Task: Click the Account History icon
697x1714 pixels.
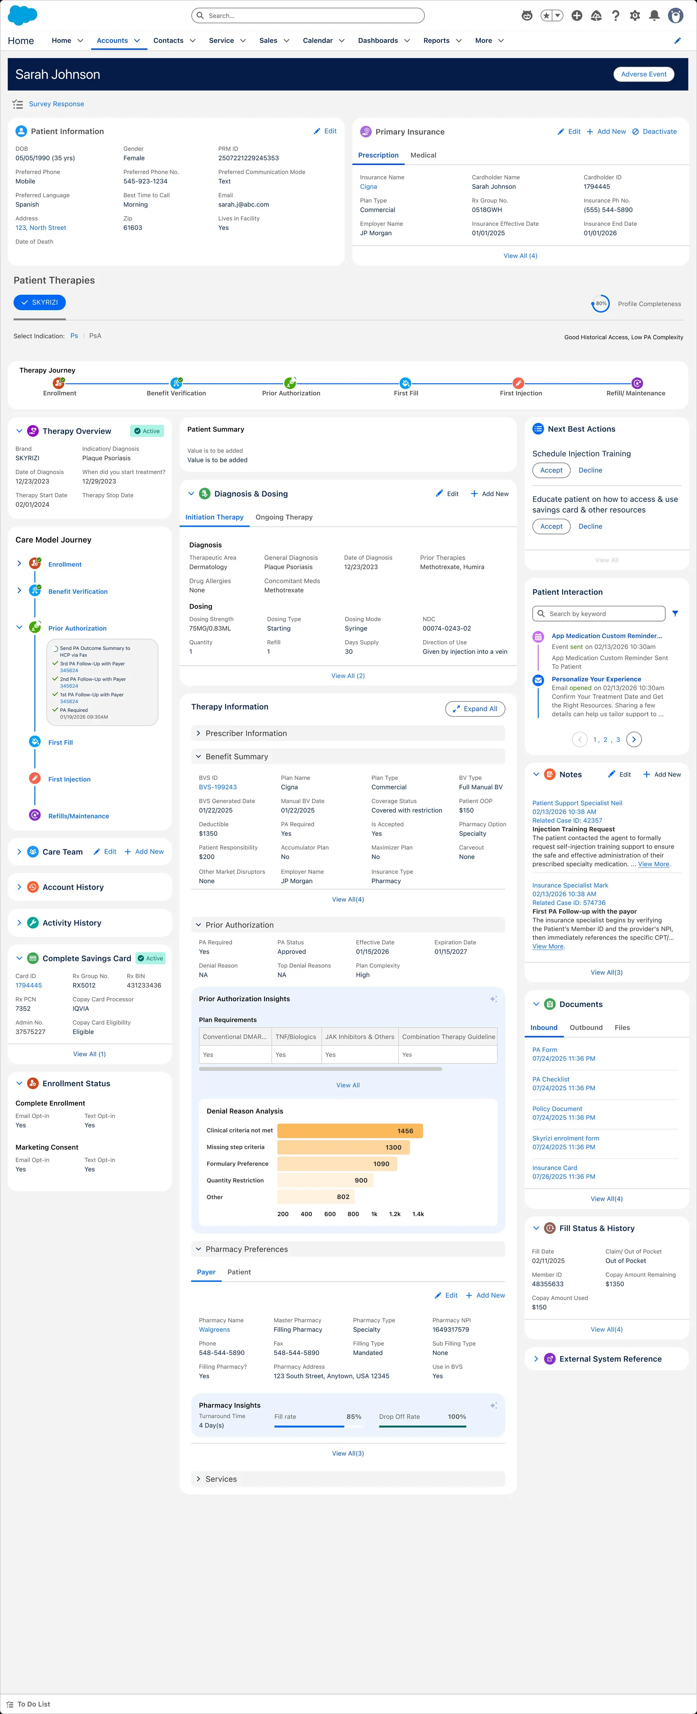Action: point(33,887)
